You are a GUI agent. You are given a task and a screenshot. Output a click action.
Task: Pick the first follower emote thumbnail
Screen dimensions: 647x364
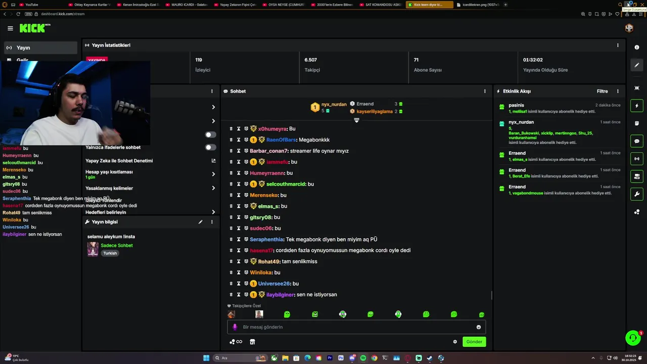pos(232,314)
